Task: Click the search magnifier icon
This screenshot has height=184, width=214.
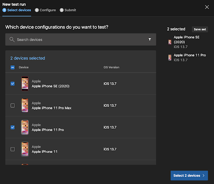Action: [12, 39]
